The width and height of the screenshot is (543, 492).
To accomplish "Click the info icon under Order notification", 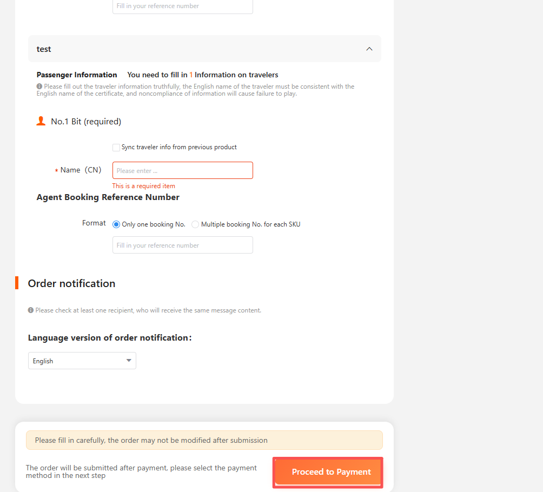I will [31, 310].
